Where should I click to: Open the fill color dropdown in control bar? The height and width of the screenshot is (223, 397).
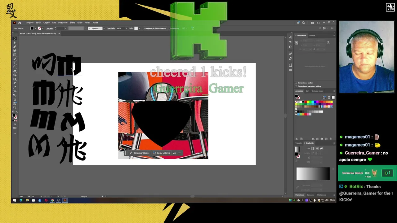point(35,28)
